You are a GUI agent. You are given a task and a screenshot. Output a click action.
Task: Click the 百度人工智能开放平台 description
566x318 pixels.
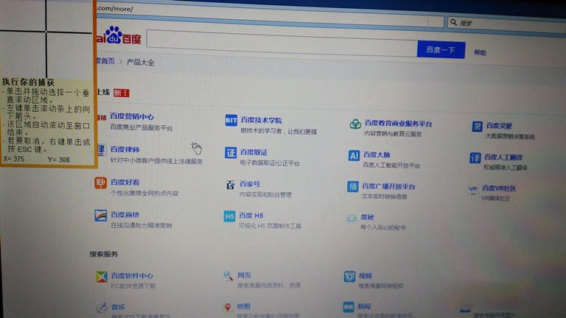pyautogui.click(x=391, y=165)
